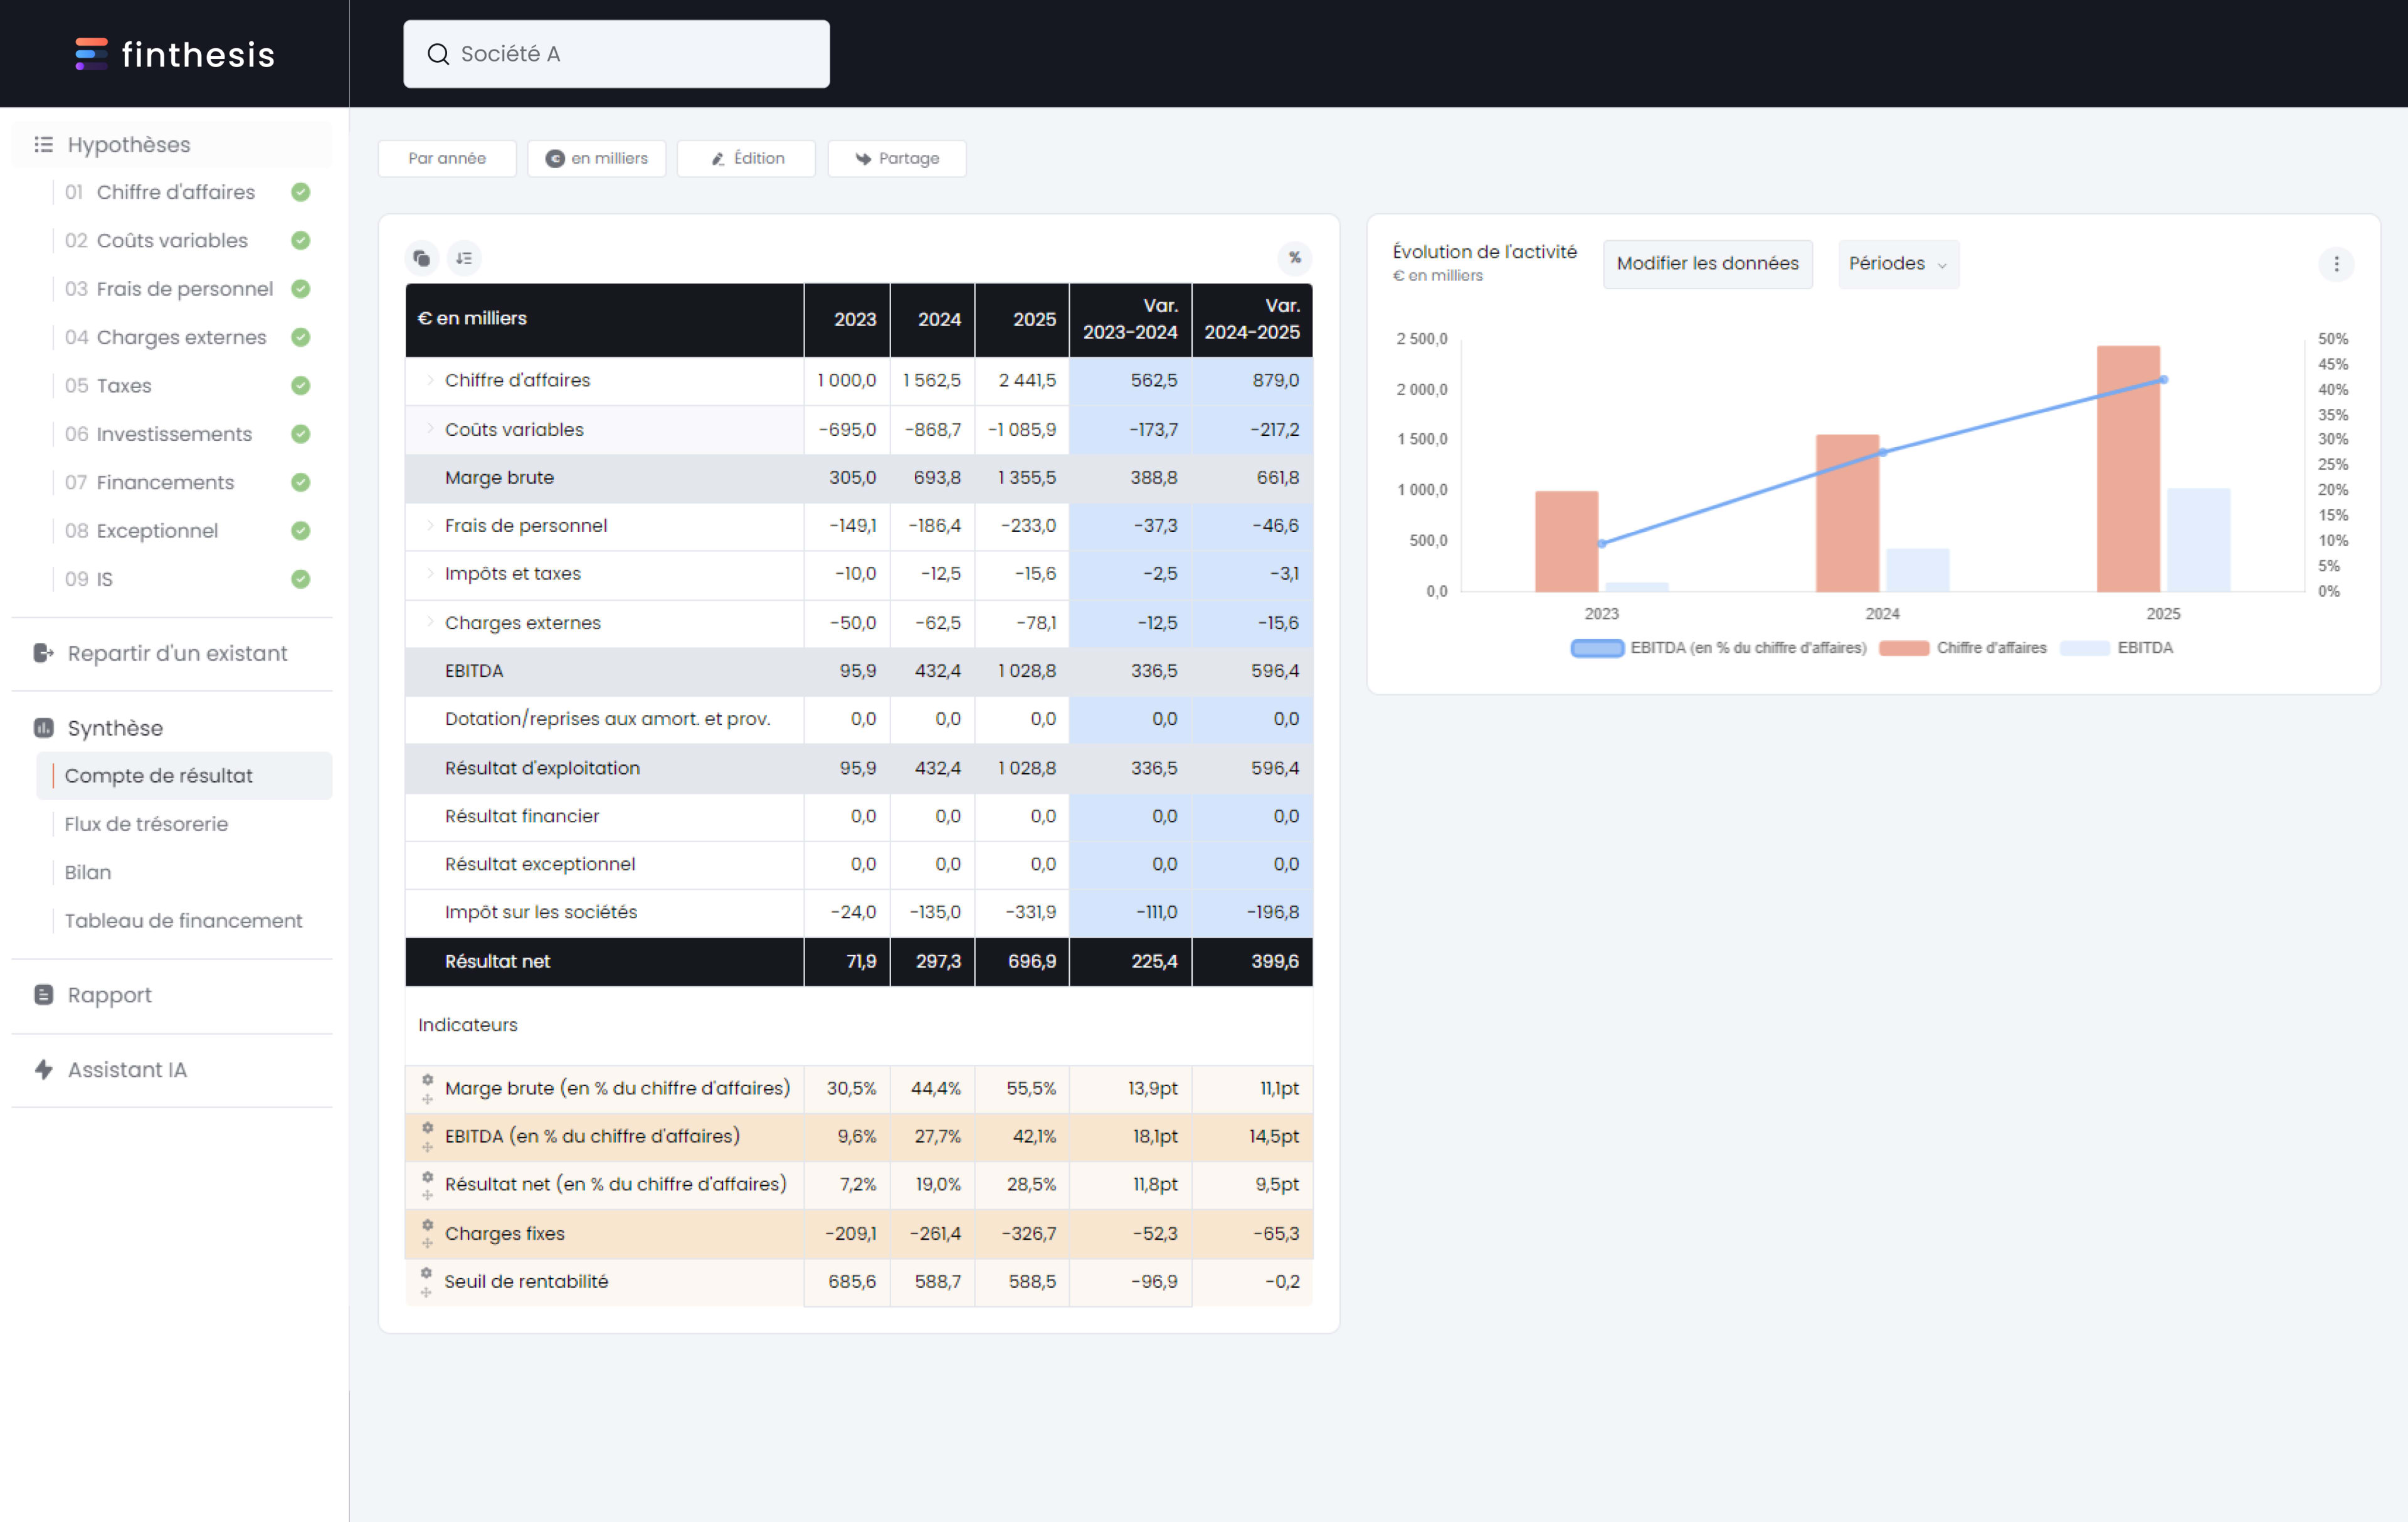Open the en milliers unit selector
The image size is (2408, 1522).
click(x=597, y=158)
